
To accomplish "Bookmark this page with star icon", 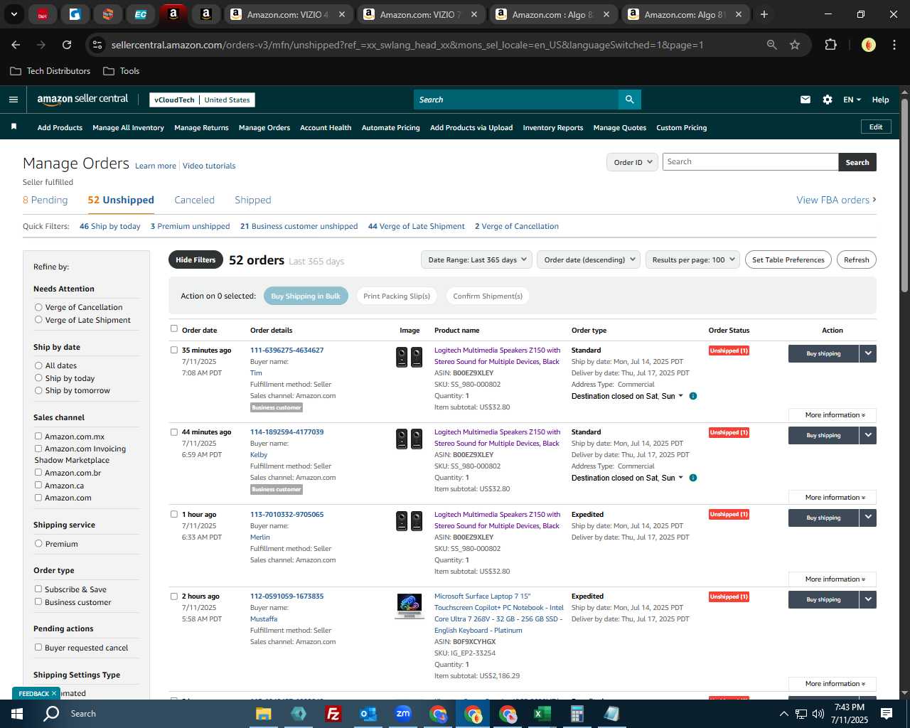I will [x=795, y=45].
